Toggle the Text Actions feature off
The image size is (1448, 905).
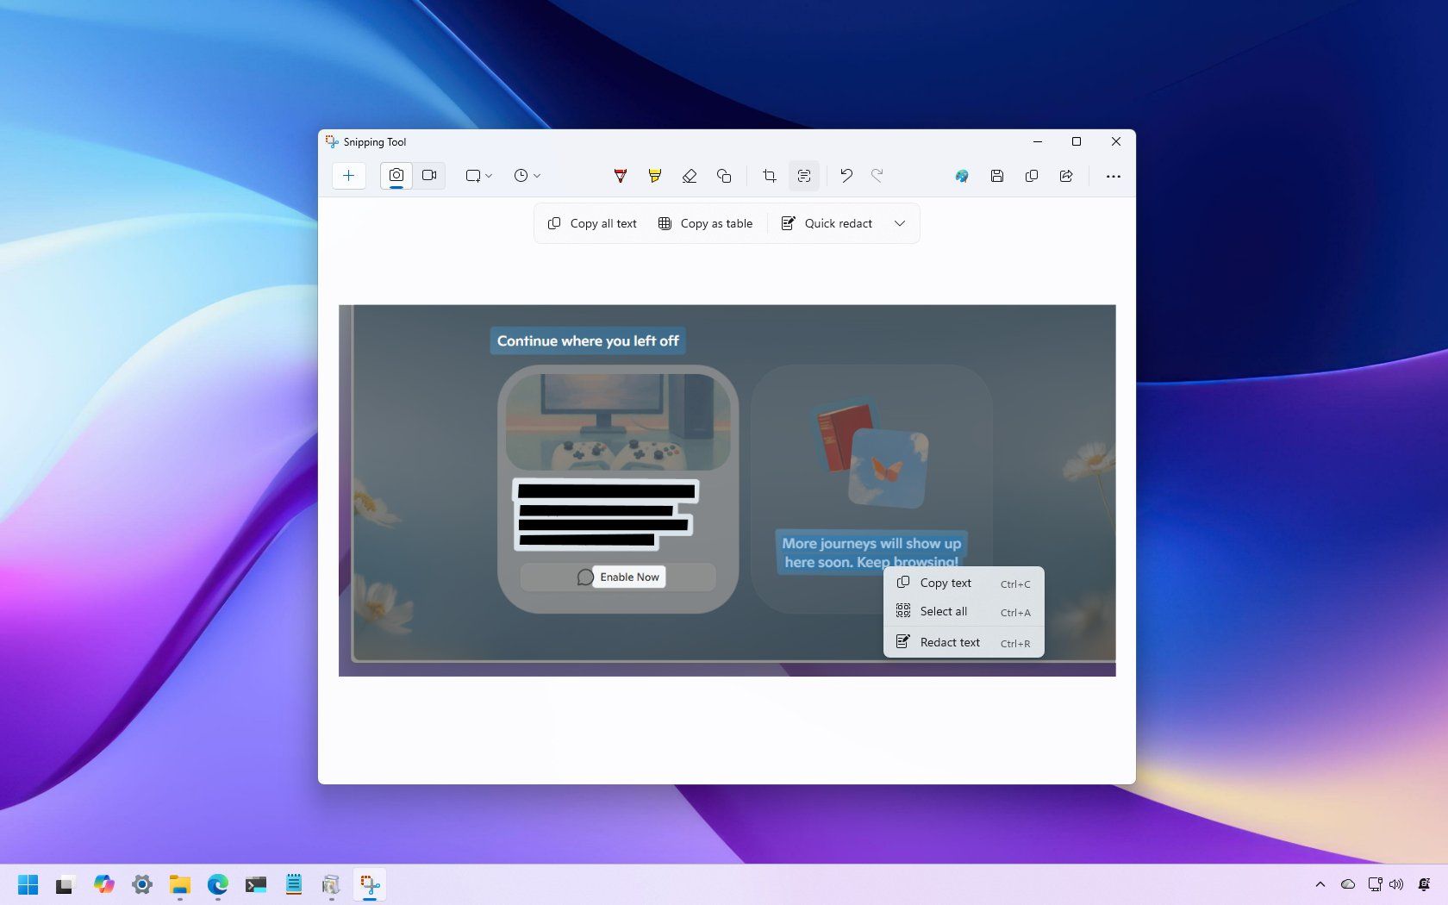tap(803, 176)
